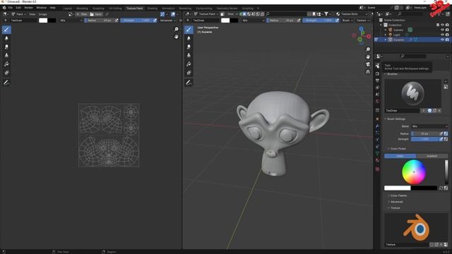Open the Texture Paint mode dropdown in viewport
The image size is (452, 254).
pyautogui.click(x=207, y=14)
